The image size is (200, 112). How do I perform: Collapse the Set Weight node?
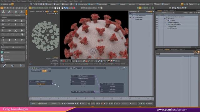[102, 84]
